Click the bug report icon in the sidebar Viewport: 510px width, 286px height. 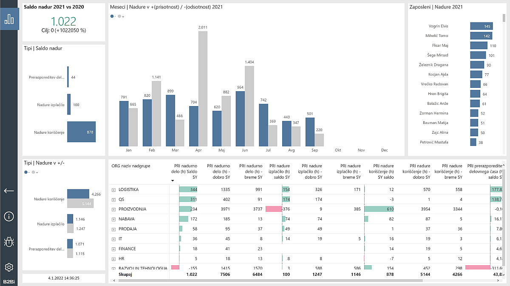click(9, 242)
